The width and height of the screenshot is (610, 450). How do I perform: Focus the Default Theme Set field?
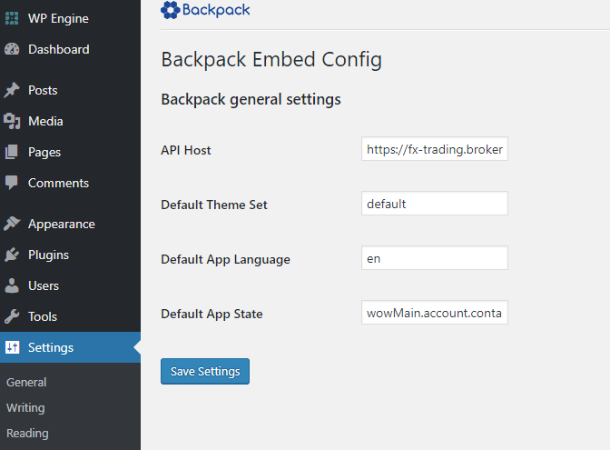435,203
